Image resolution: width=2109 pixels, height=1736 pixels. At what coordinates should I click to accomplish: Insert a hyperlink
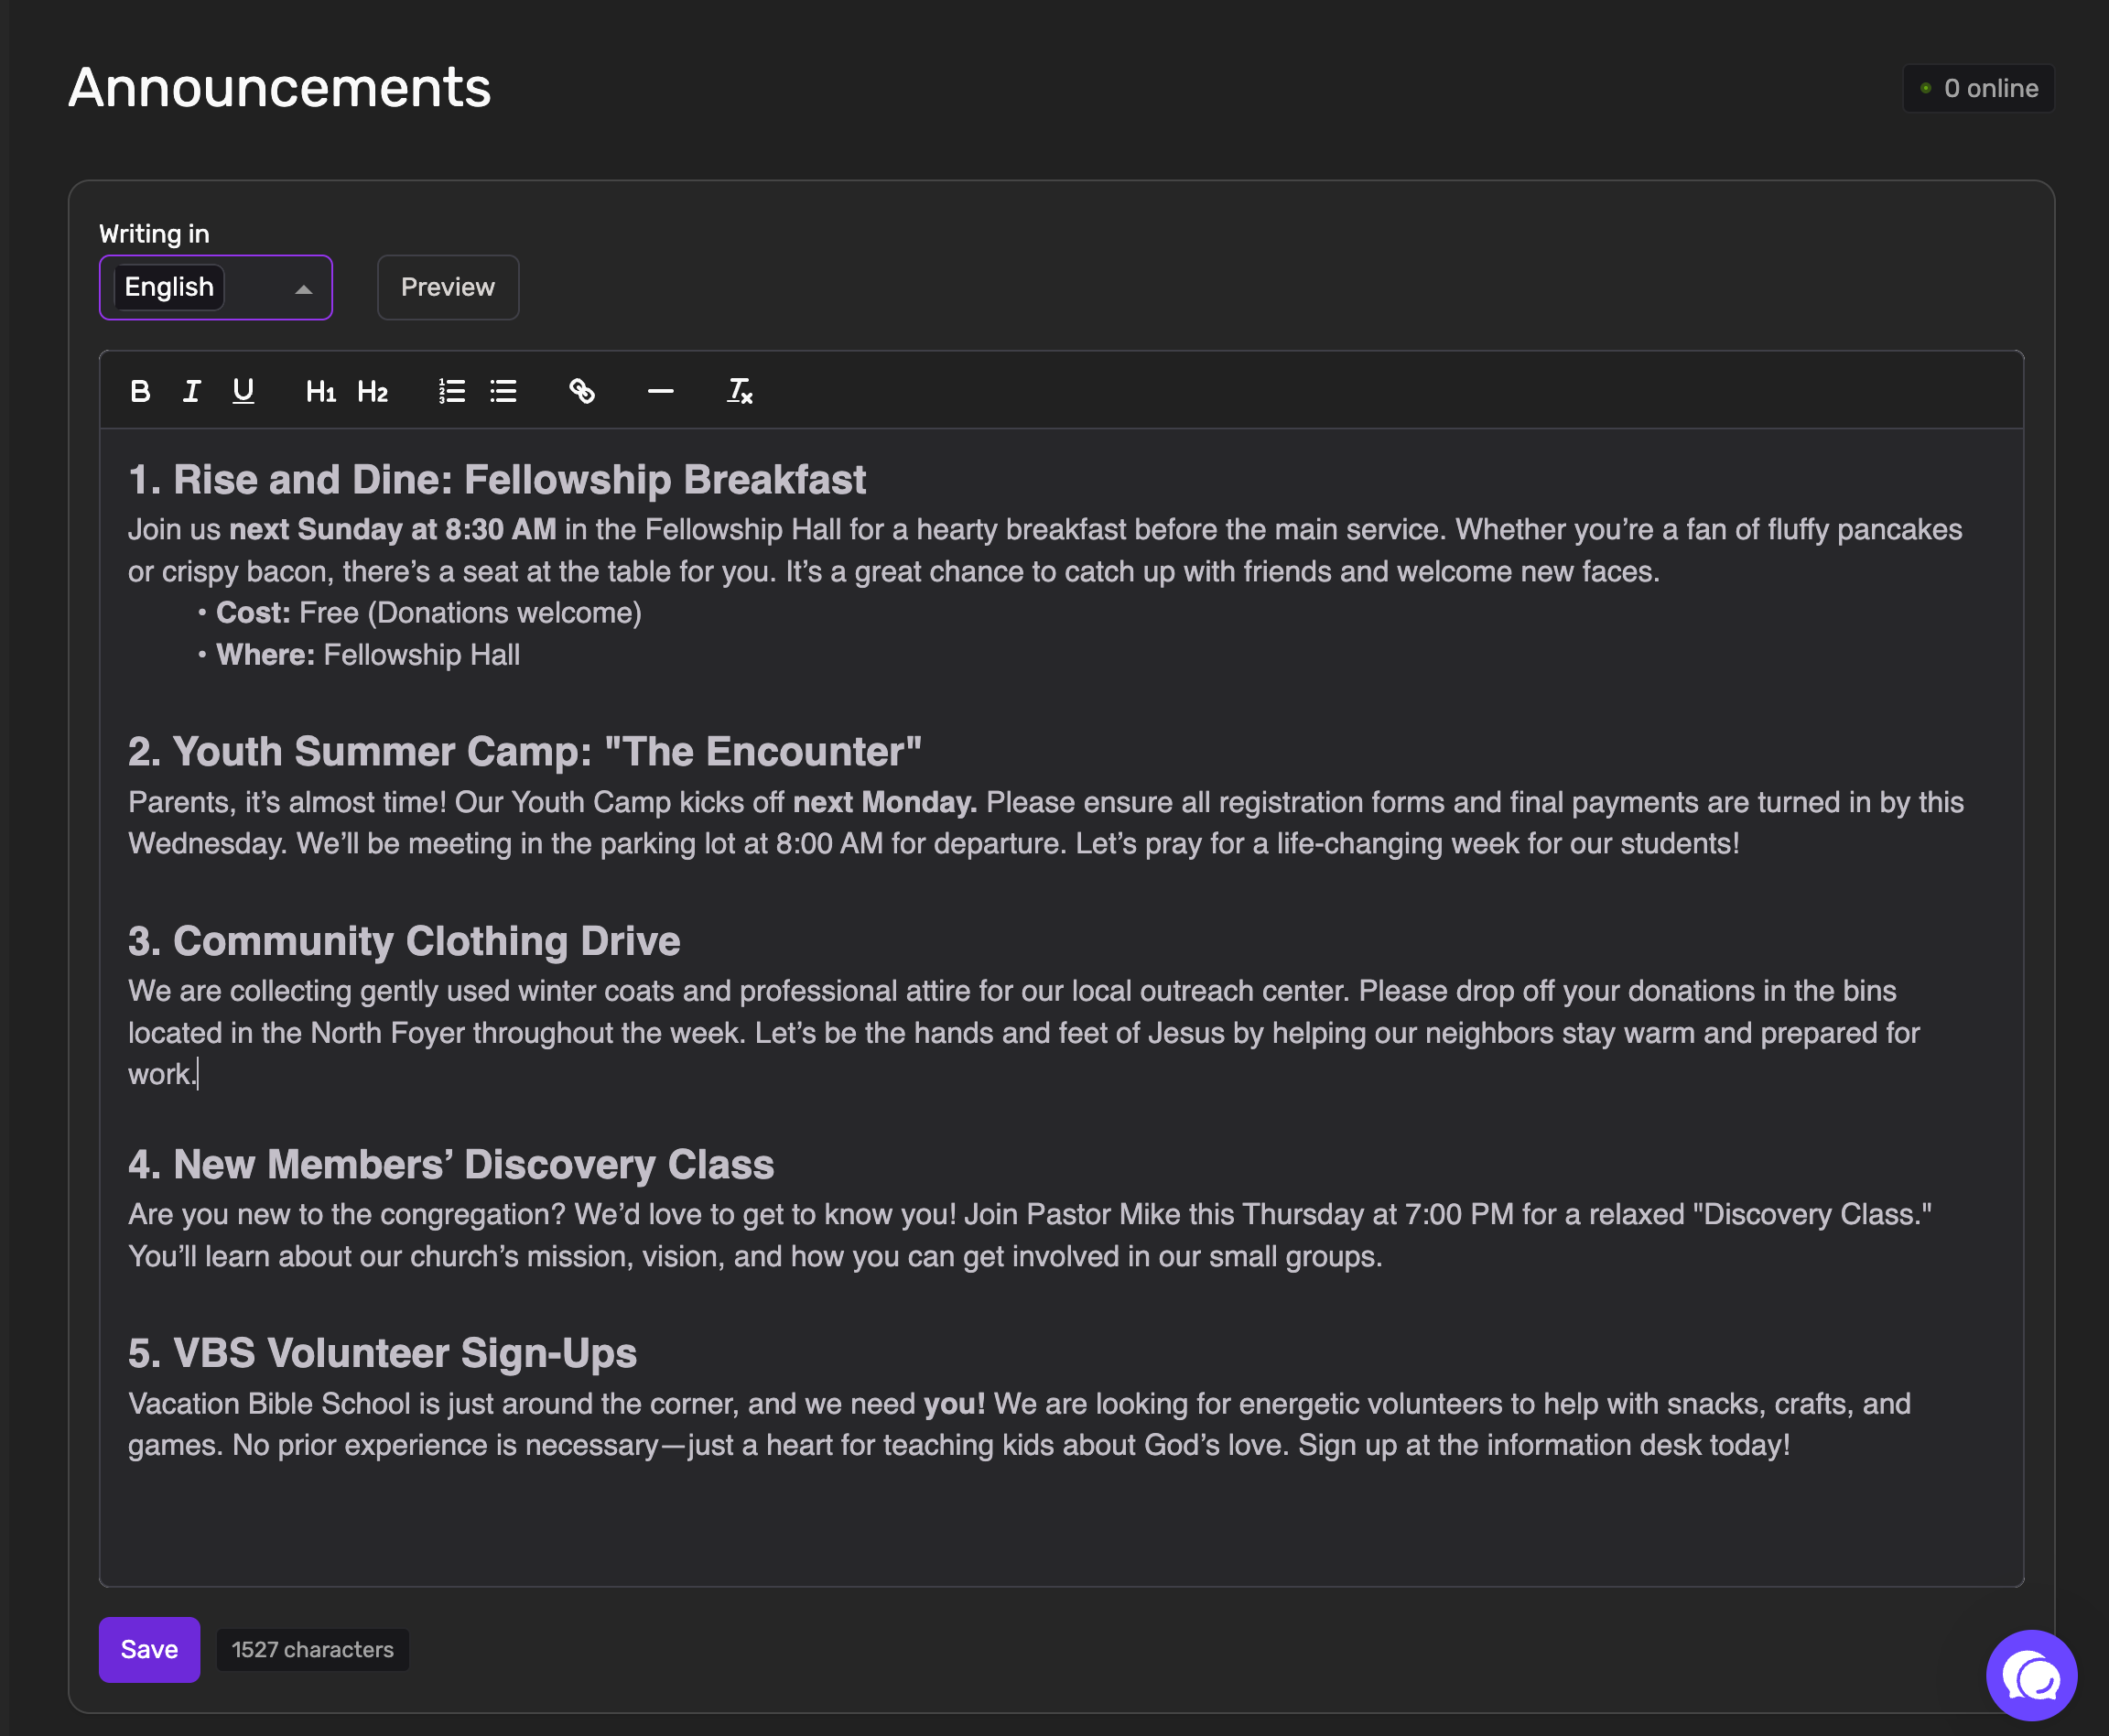click(x=582, y=391)
